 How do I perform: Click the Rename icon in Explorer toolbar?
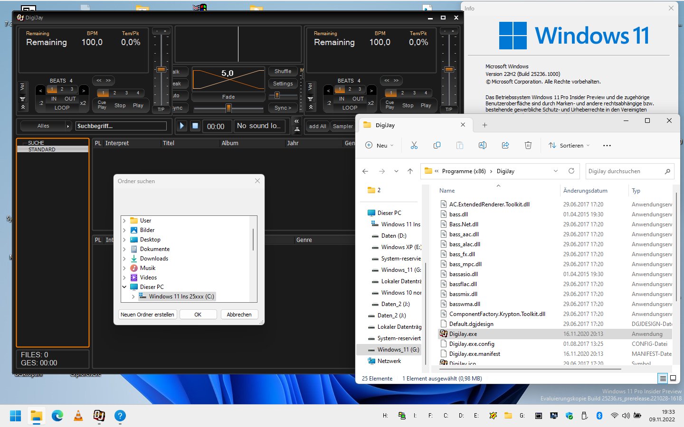coord(483,146)
